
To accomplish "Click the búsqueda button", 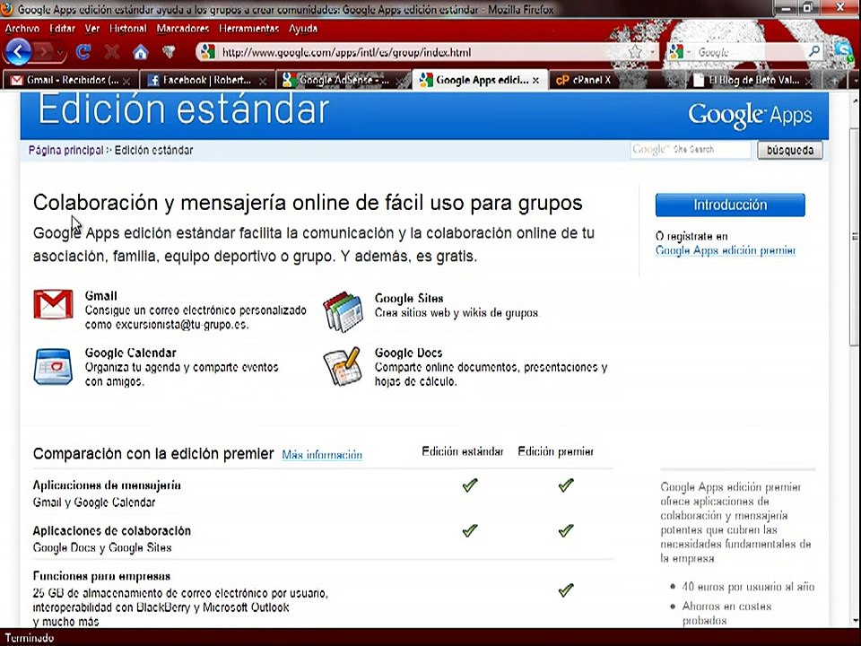I will coord(789,150).
